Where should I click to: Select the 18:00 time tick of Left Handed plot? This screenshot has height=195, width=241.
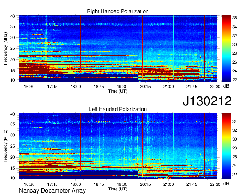click(x=75, y=184)
